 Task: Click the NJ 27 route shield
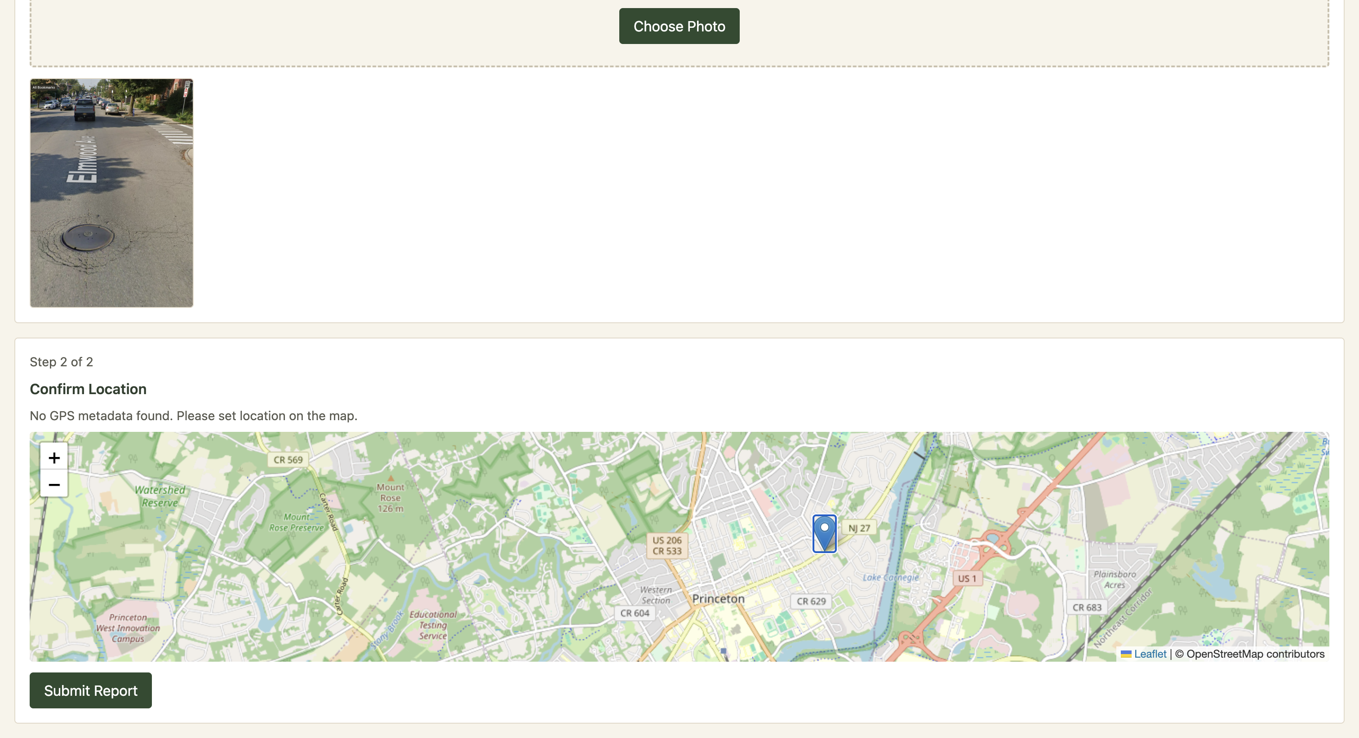coord(858,527)
